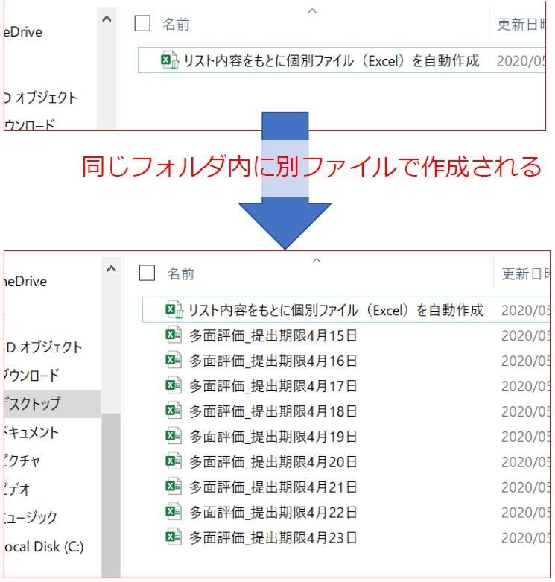Select file 多面評価_提出期限4月23日
The image size is (555, 582).
(x=273, y=537)
